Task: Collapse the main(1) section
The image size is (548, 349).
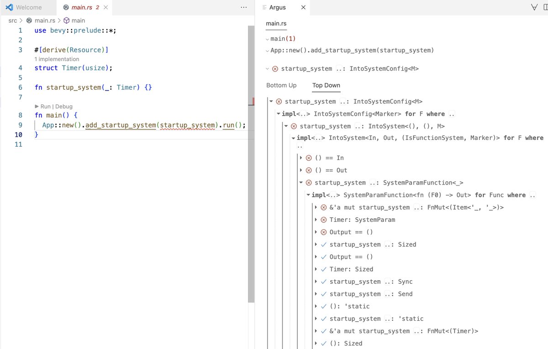Action: click(x=268, y=39)
